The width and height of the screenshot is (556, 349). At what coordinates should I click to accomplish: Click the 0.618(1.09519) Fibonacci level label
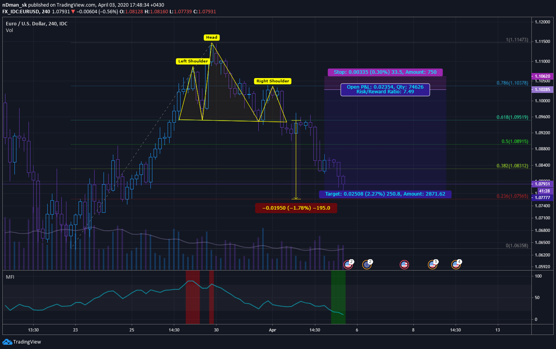point(512,117)
